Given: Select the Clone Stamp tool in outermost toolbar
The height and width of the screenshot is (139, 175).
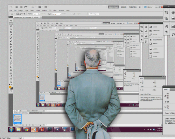Looking at the screenshot, I should click(11, 44).
